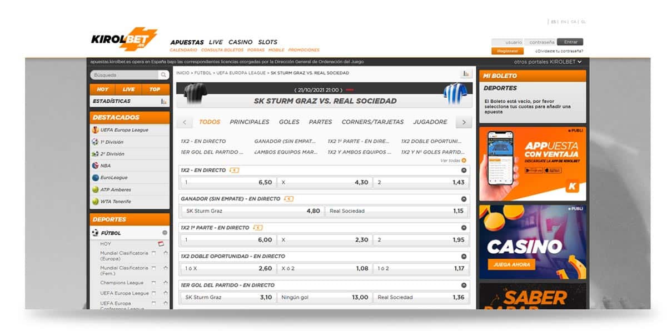This screenshot has height=331, width=667.
Task: Click the SK Sturm Graz black jersey
Action: click(195, 93)
